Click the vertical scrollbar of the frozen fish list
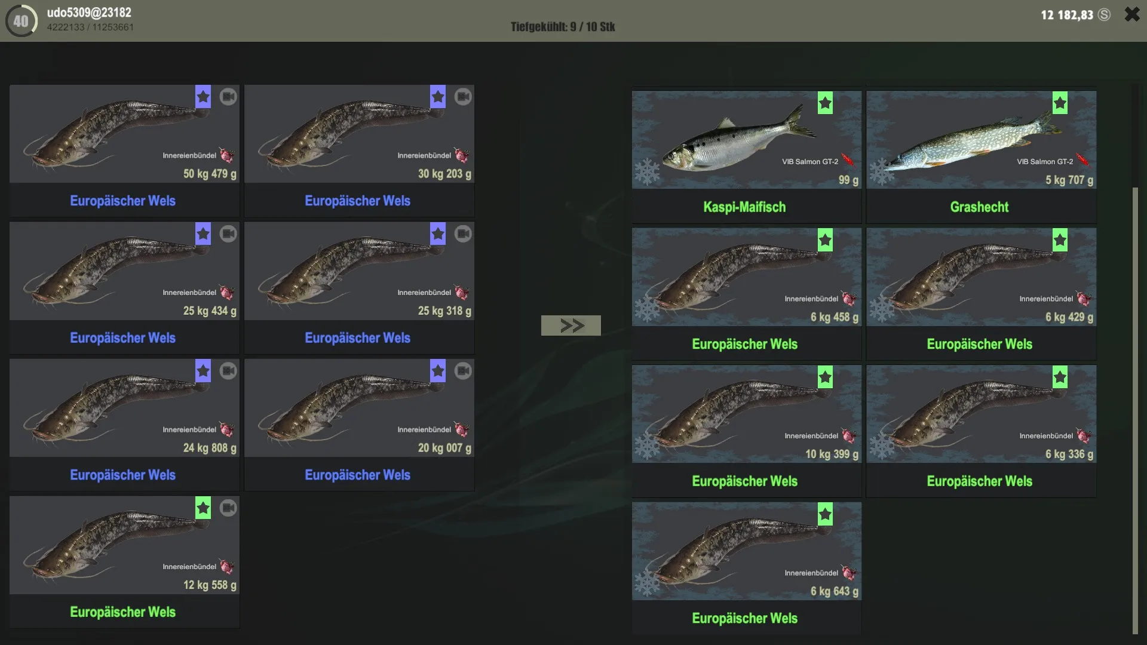Image resolution: width=1147 pixels, height=645 pixels. 1135,411
